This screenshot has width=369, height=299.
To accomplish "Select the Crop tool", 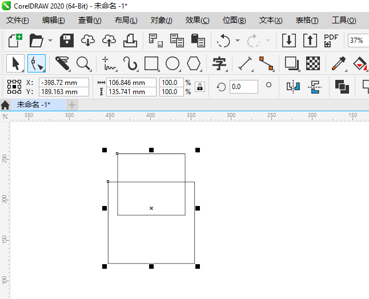I will point(62,63).
